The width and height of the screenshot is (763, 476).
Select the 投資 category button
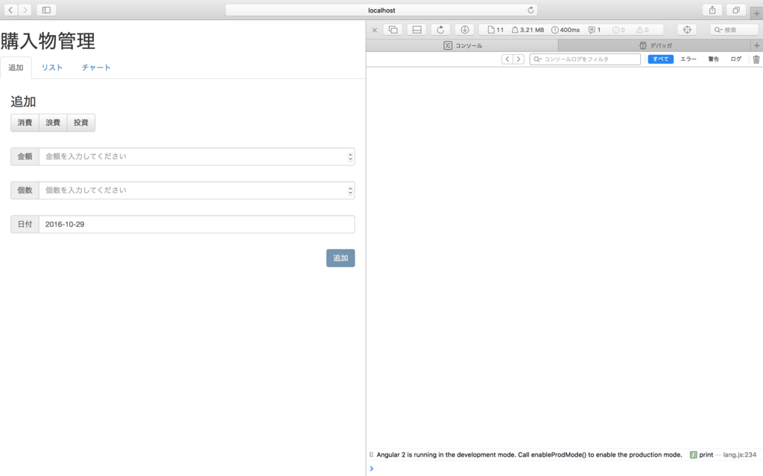[80, 123]
